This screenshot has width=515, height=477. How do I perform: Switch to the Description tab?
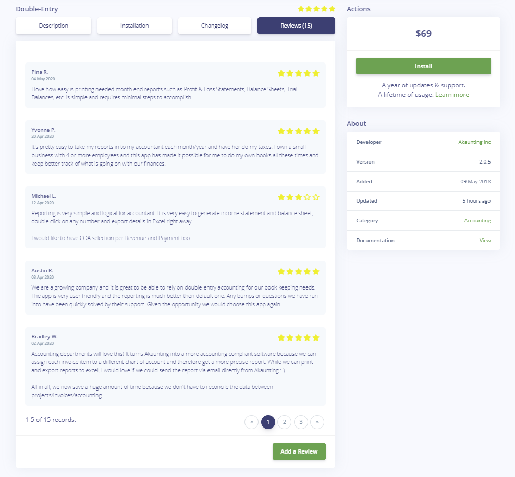[53, 26]
